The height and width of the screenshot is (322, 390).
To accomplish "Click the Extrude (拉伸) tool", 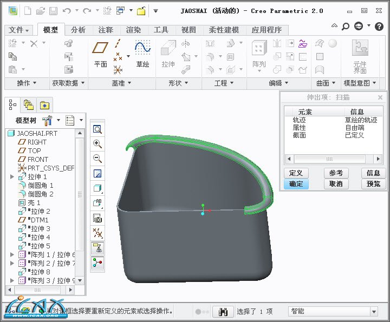I will coord(168,53).
